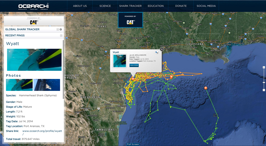266x146 pixels.
Task: Click the side panel vertical scrollbar
Action: click(x=64, y=69)
